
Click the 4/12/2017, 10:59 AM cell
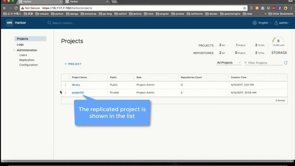tap(243, 93)
